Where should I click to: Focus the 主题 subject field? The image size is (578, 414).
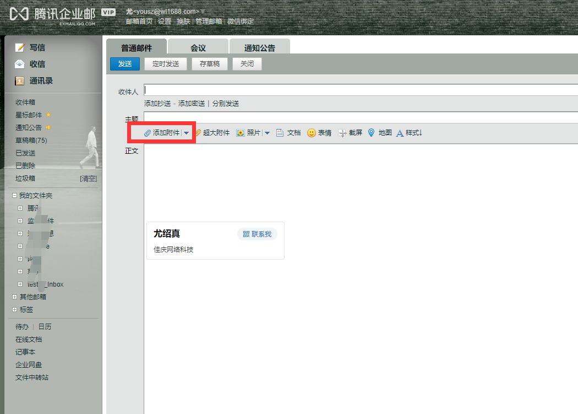(361, 117)
